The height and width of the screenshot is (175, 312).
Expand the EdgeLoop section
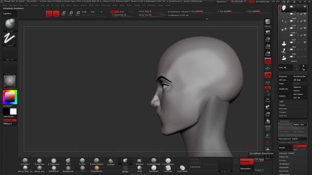[x=284, y=157]
